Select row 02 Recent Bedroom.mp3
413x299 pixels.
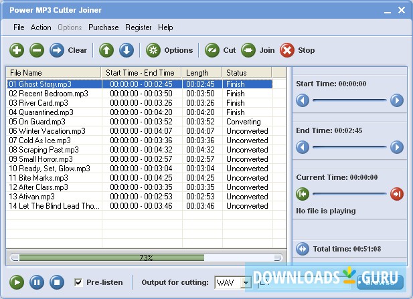[140, 94]
